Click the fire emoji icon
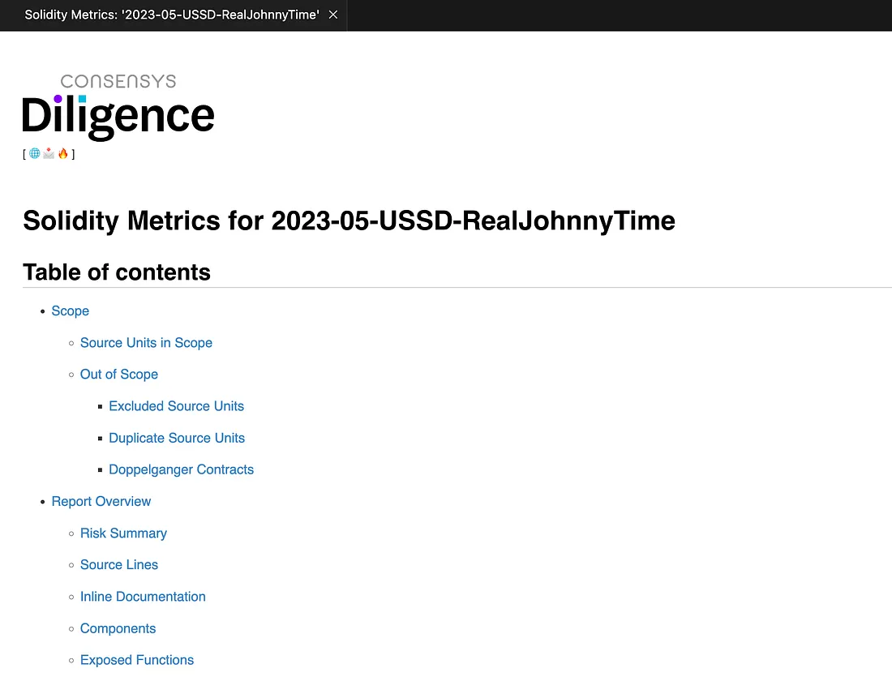Screen dimensions: 892x681 pos(62,153)
